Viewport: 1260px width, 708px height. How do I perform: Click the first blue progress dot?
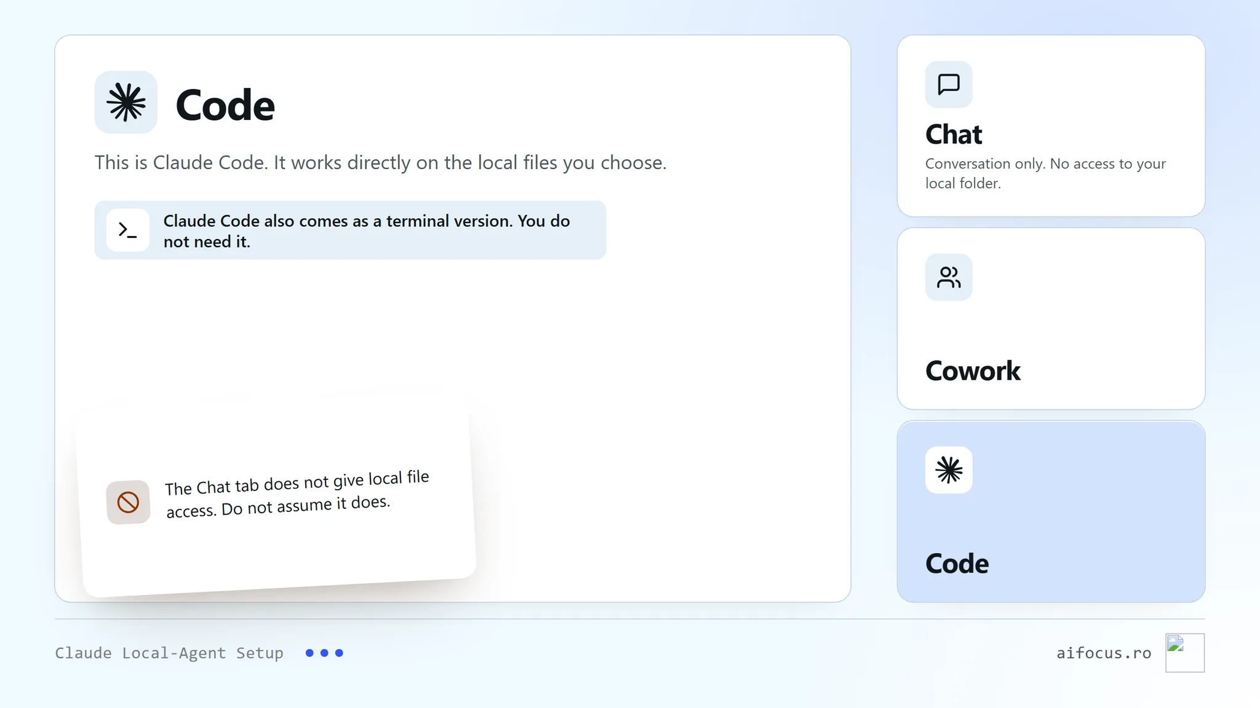pos(309,653)
